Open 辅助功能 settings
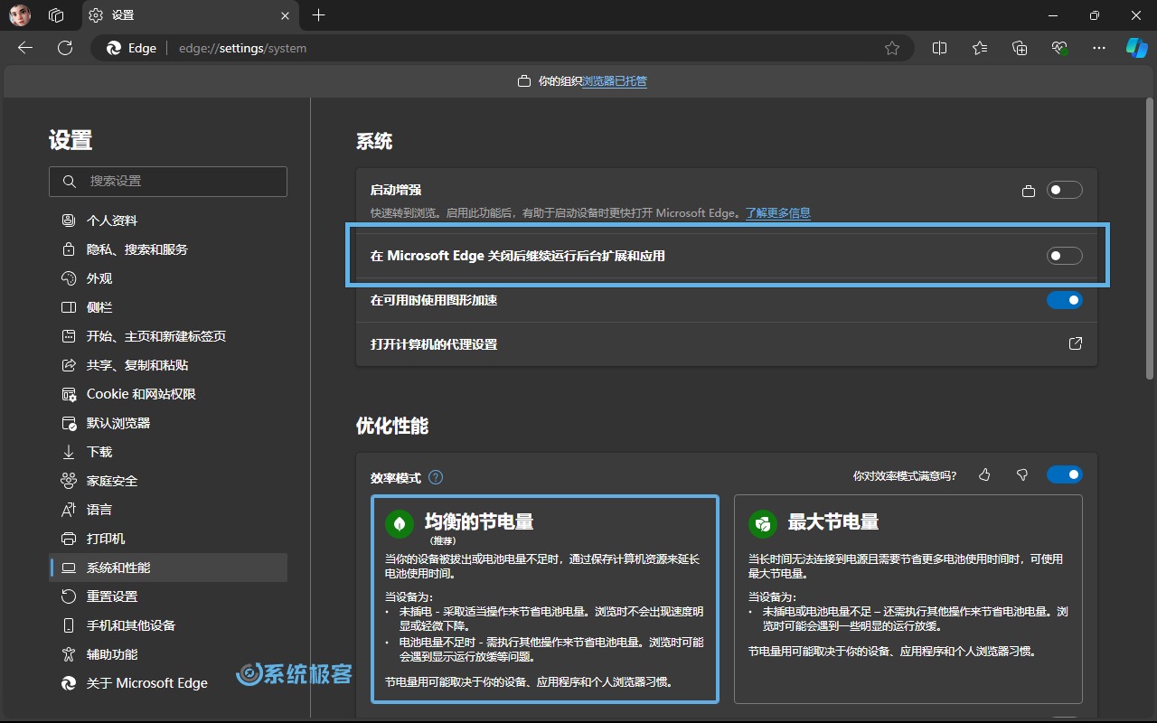The image size is (1157, 723). pos(168,654)
